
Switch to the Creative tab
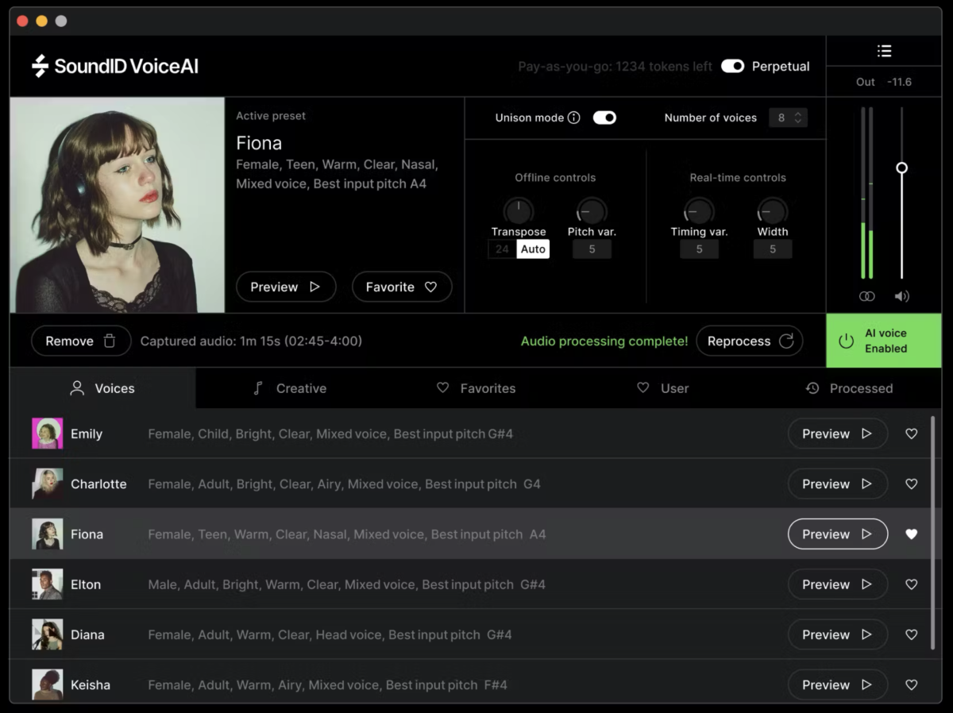click(290, 388)
